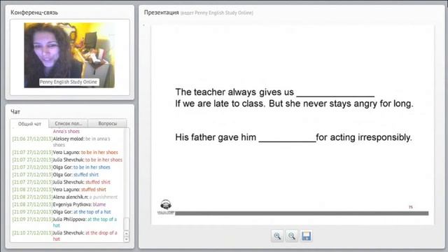Click the Презентация panel title
Image resolution: width=448 pixels, height=252 pixels.
(x=162, y=13)
